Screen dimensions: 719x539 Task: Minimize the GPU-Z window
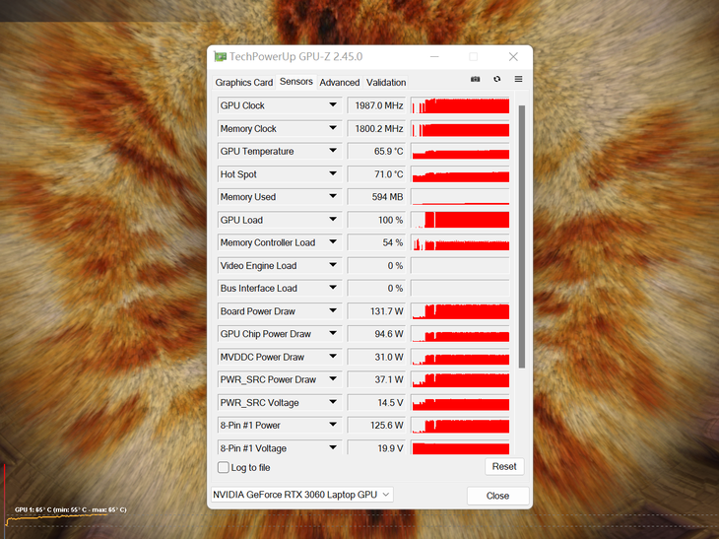click(x=433, y=57)
